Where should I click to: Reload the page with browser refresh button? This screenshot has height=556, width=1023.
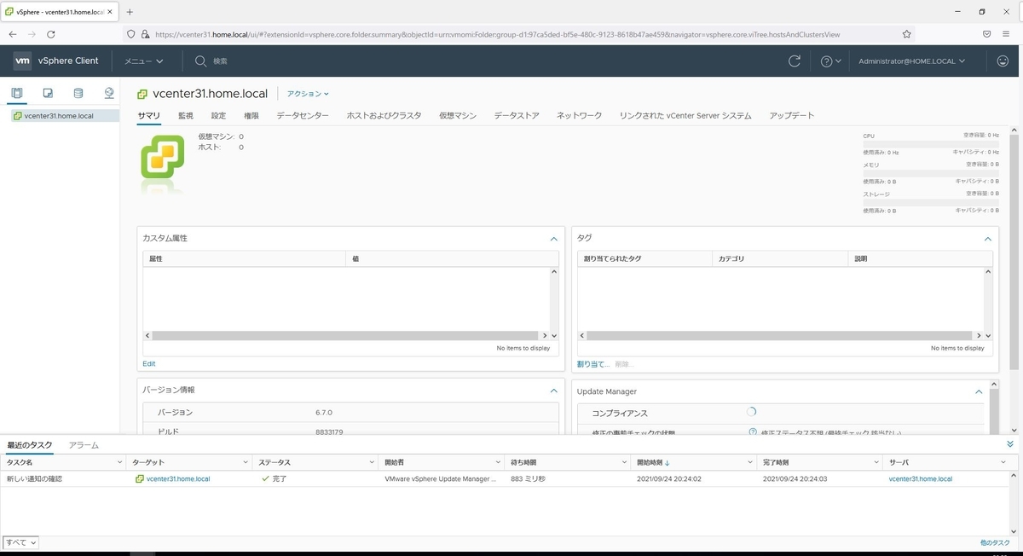pos(51,34)
